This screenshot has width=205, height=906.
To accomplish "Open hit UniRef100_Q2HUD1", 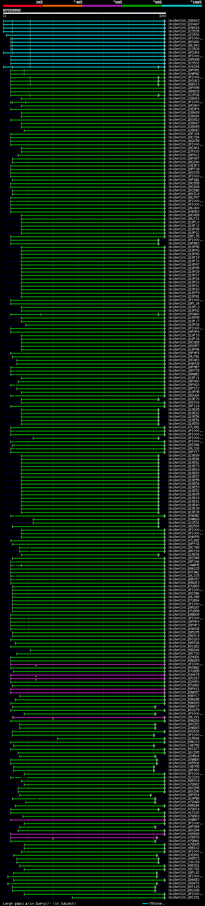I will pos(184,657).
